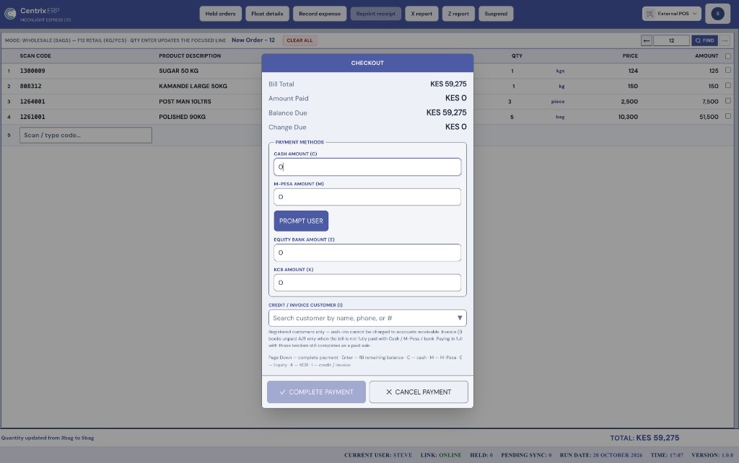Click the Cash Amount (C) field

(x=367, y=167)
